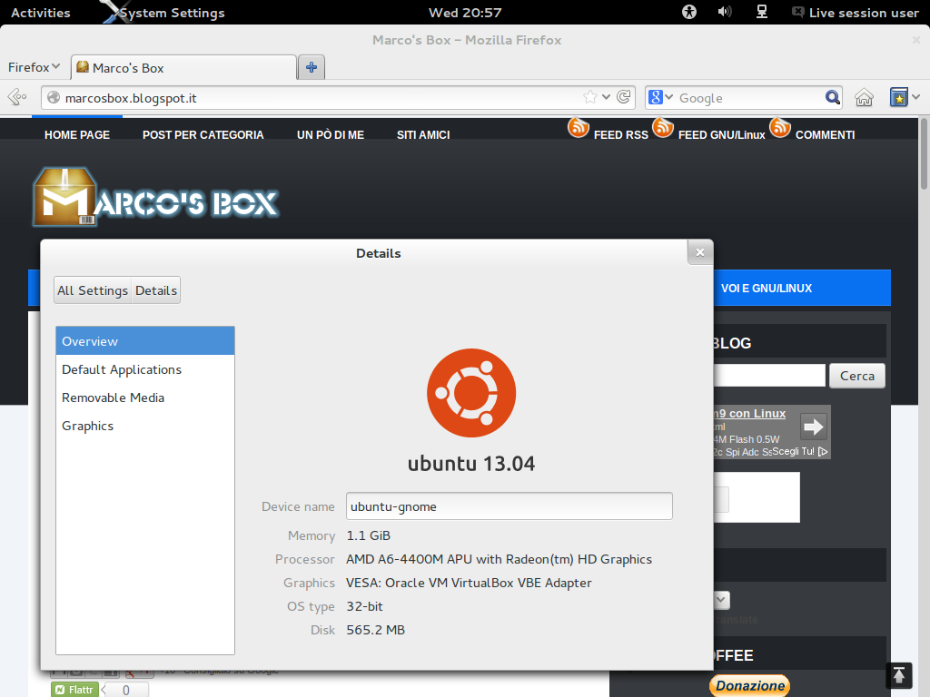Click the Details breadcrumb button
Screen dimensions: 930x697
coord(156,290)
